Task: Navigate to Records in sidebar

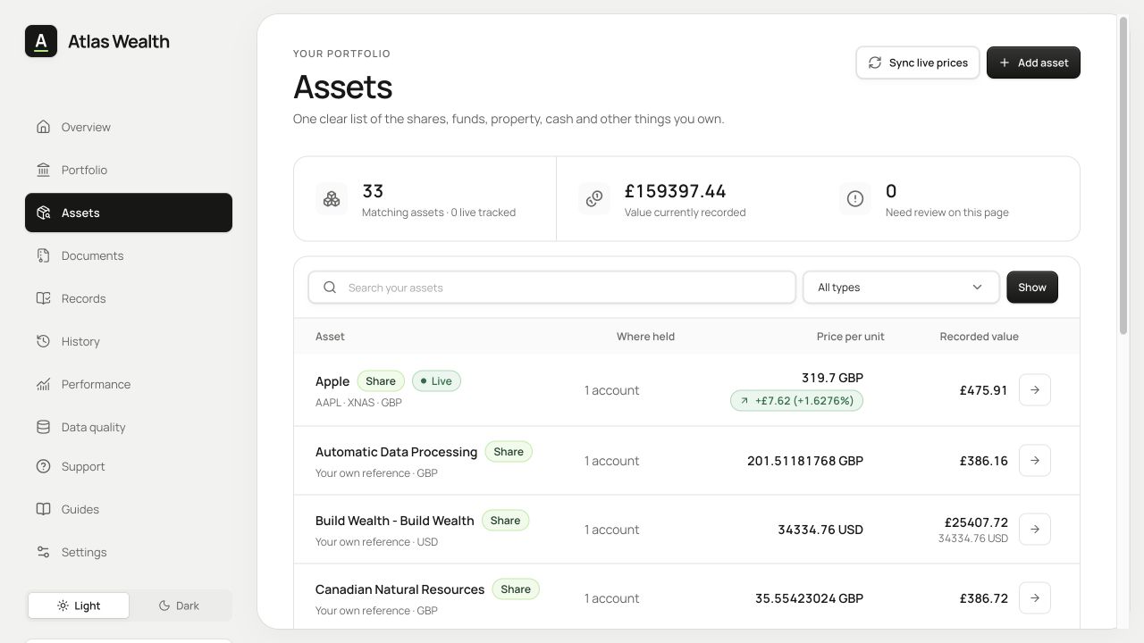Action: (x=129, y=298)
